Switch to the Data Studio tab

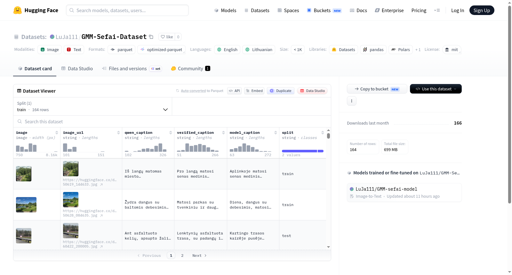point(77,68)
